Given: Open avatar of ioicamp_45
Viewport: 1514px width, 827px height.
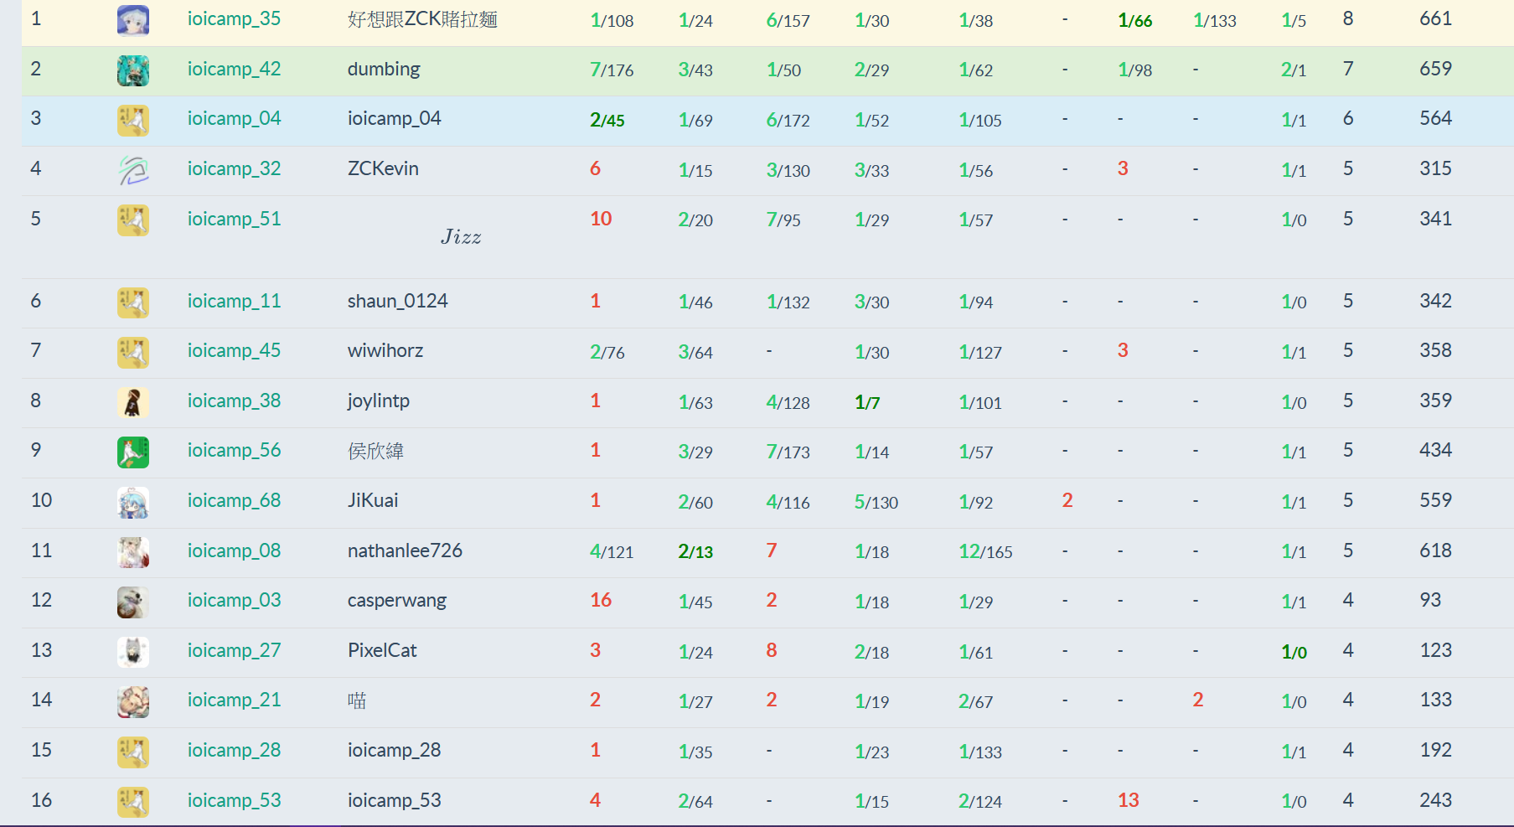Looking at the screenshot, I should (x=133, y=352).
